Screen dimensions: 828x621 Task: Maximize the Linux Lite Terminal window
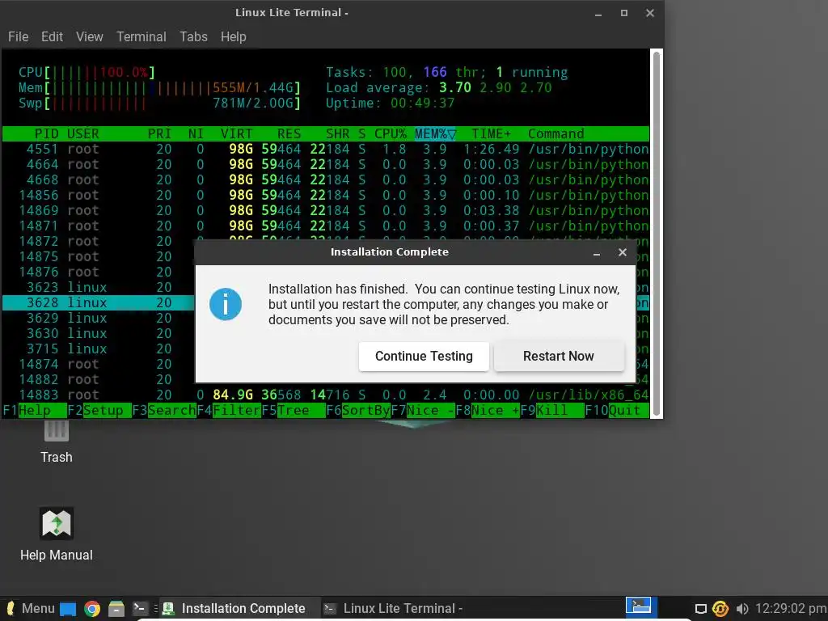[624, 13]
